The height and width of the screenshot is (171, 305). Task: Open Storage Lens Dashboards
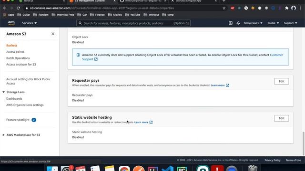coord(14,99)
